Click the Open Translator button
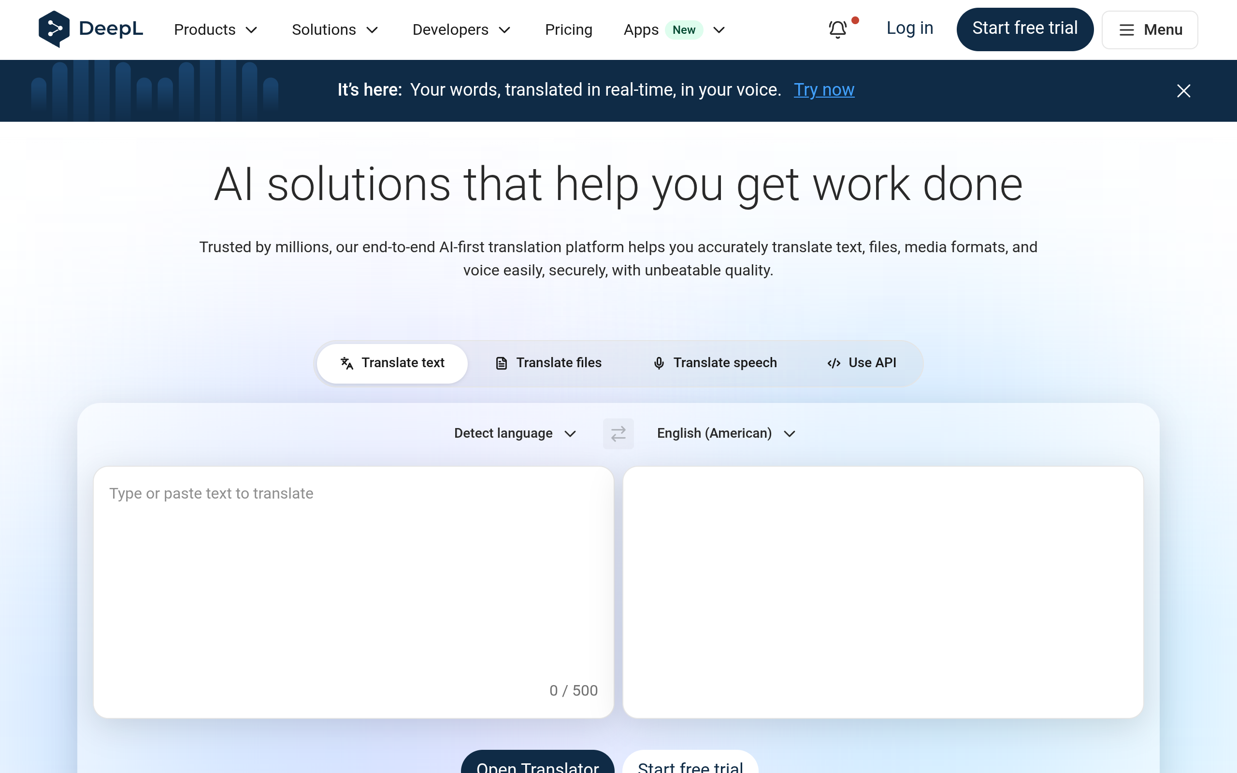This screenshot has width=1237, height=773. click(x=537, y=762)
